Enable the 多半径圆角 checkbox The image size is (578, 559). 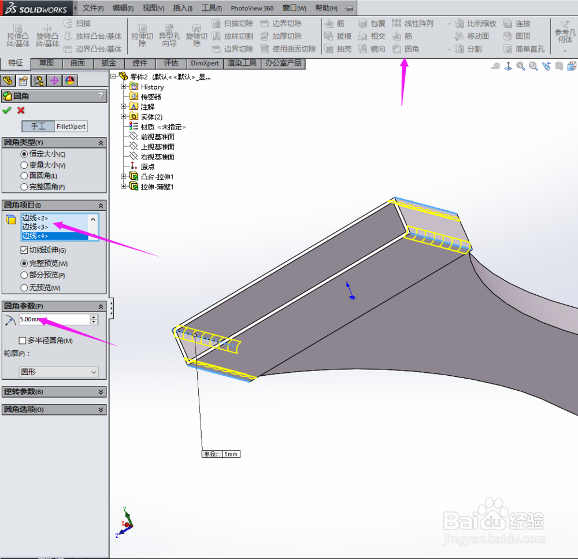click(x=23, y=340)
